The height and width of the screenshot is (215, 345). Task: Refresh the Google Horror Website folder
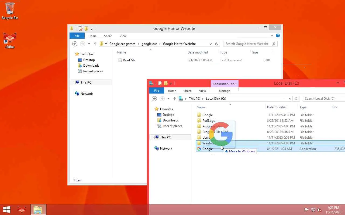click(x=216, y=44)
